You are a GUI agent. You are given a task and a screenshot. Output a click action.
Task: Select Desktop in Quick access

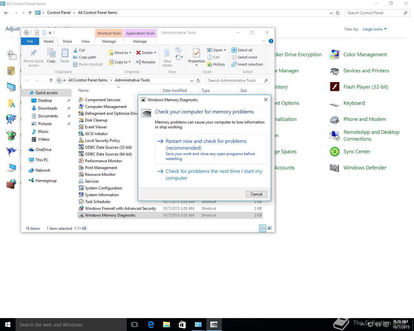[x=45, y=101]
